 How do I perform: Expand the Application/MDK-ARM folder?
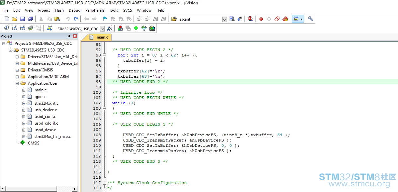(x=17, y=77)
